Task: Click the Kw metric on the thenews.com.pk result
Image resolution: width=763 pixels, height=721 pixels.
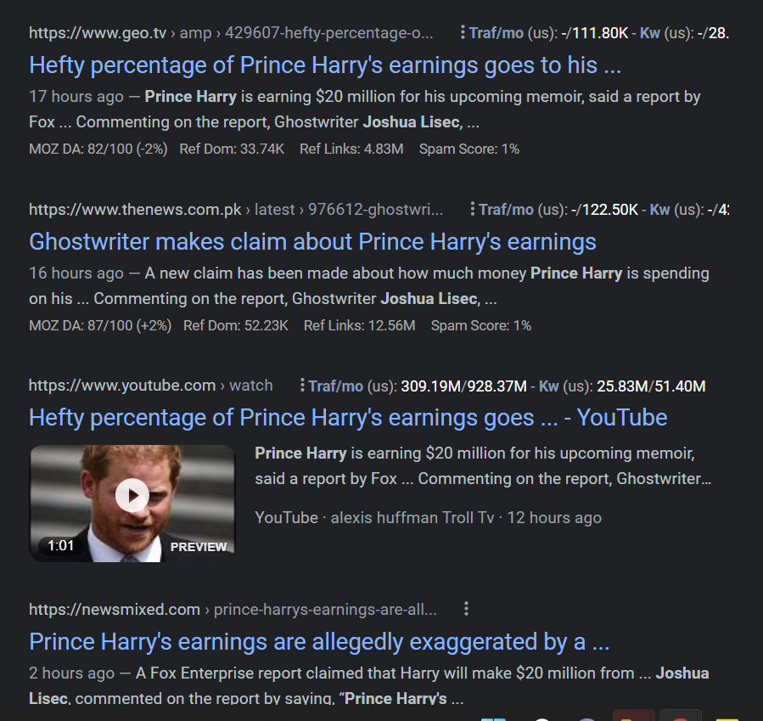Action: pos(659,210)
